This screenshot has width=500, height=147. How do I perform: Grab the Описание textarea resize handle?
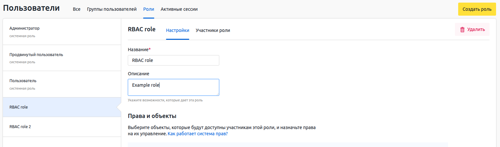217,94
